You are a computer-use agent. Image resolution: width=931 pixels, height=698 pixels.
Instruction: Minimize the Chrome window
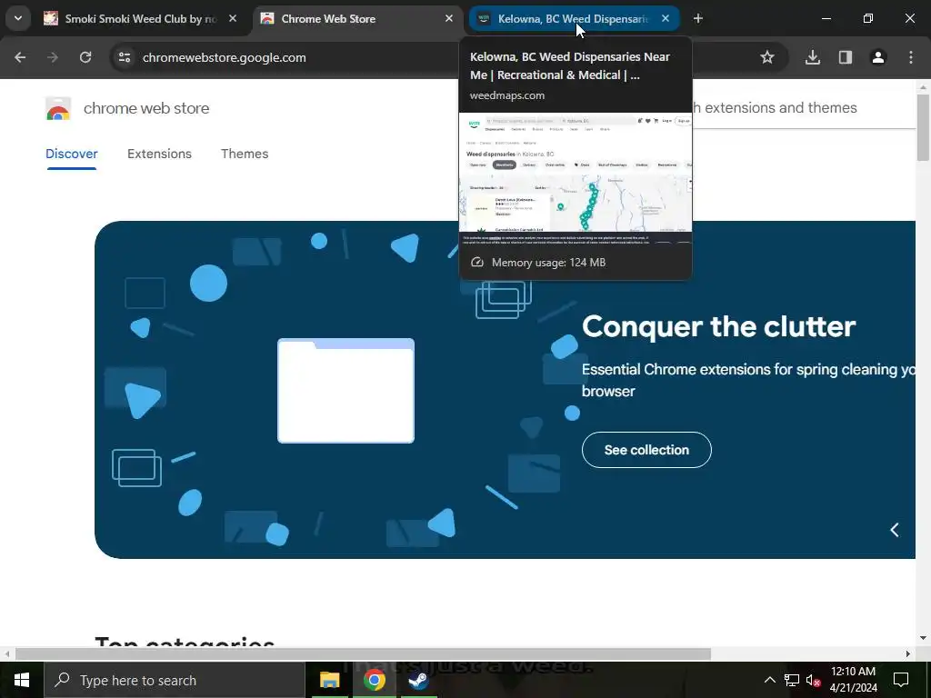click(x=826, y=18)
